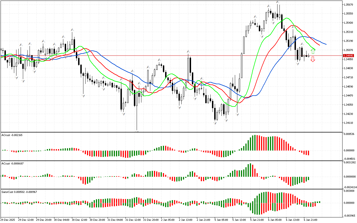Click the up fractal above the 30 Dec 12:00 high

(72, 29)
